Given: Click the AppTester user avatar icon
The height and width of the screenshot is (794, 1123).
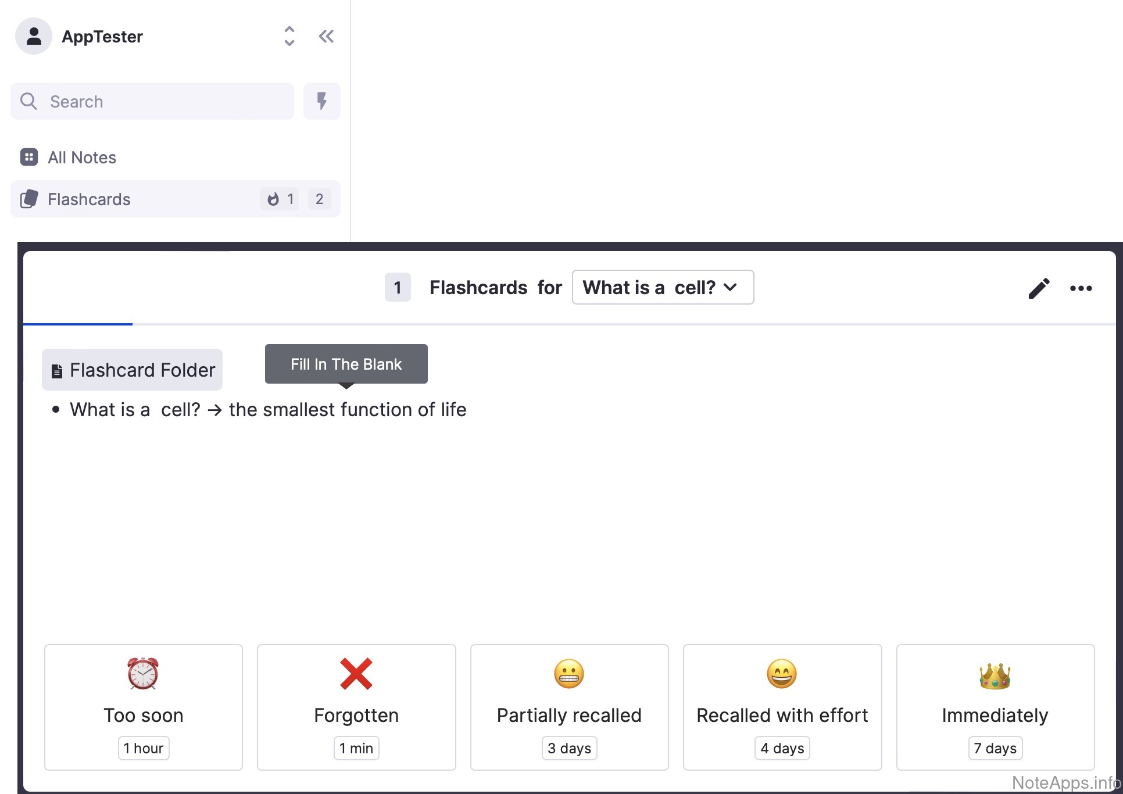Looking at the screenshot, I should [x=34, y=36].
